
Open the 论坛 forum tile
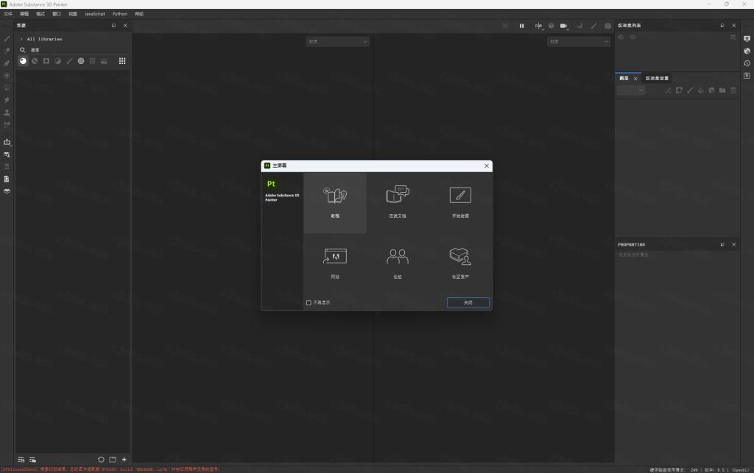pos(398,263)
